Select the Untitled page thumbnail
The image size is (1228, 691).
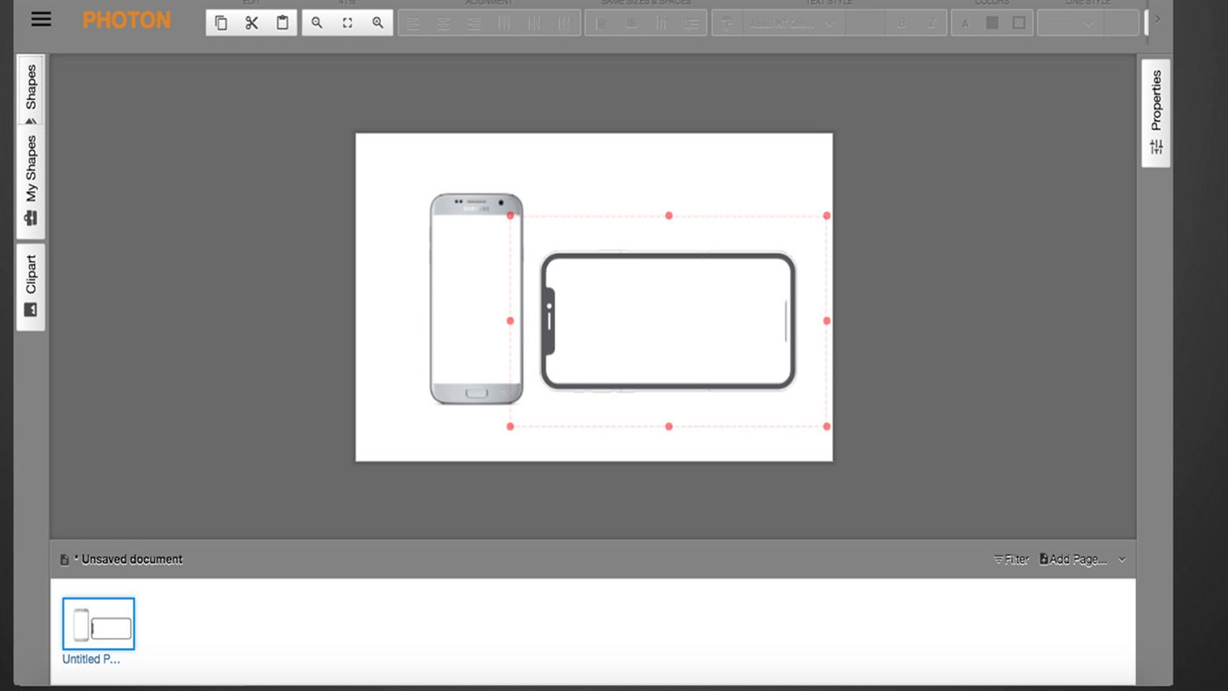(98, 623)
